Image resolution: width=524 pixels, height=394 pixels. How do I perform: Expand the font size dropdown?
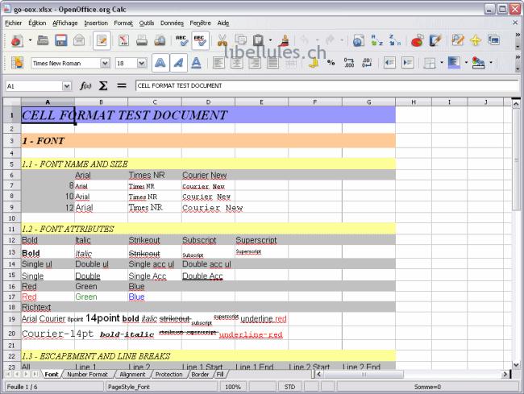point(142,63)
